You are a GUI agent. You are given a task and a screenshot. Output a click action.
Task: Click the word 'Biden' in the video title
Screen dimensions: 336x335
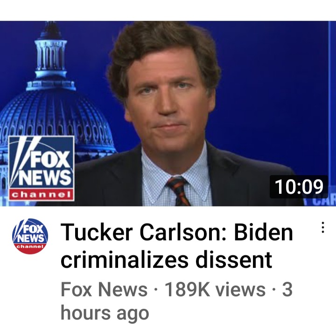pyautogui.click(x=263, y=232)
